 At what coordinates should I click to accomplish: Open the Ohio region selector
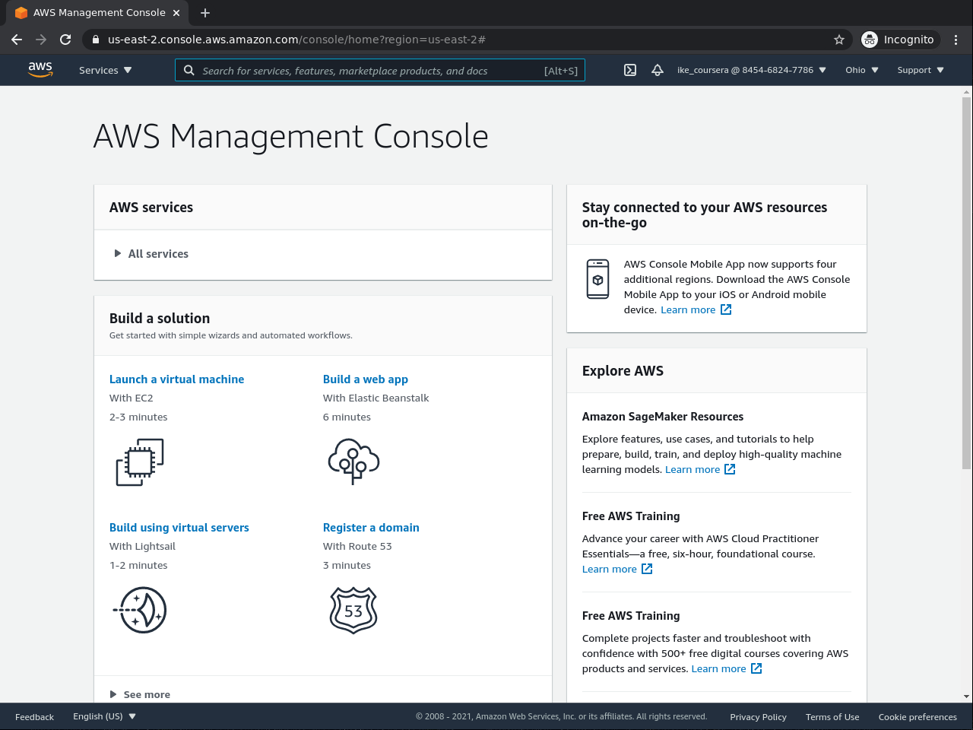pos(861,70)
